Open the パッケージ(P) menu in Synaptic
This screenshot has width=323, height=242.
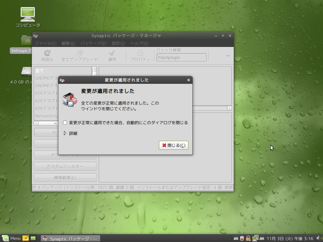tap(93, 43)
